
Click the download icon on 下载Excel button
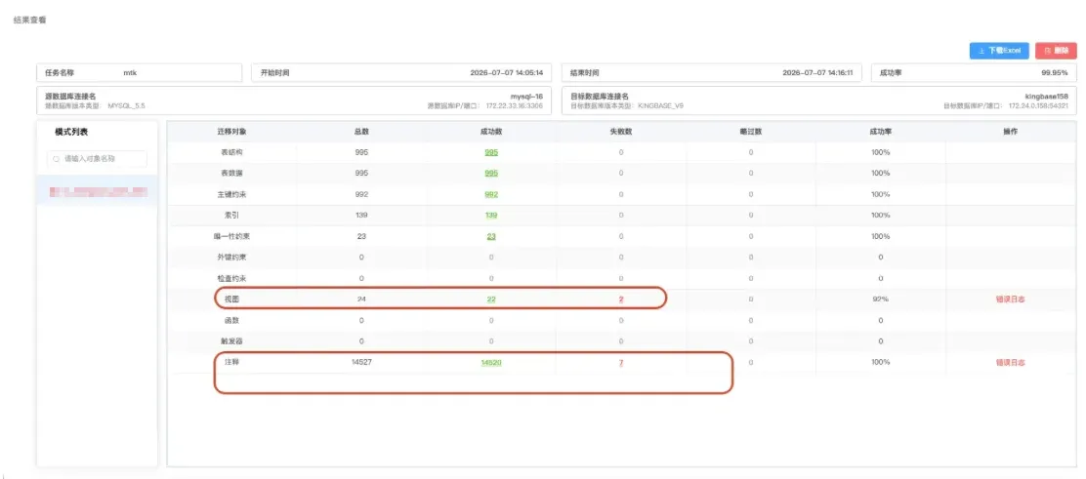[982, 51]
